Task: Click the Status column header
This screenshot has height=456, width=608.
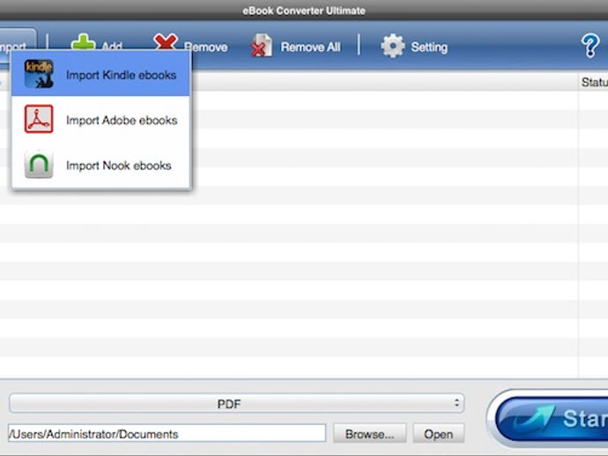Action: tap(594, 82)
